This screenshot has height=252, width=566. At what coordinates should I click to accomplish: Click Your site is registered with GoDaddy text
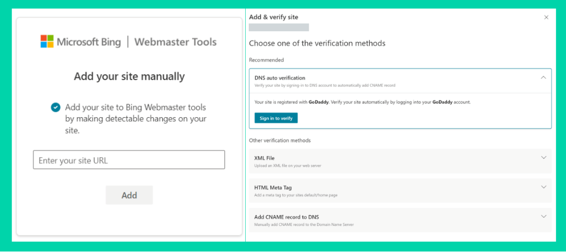pos(363,102)
